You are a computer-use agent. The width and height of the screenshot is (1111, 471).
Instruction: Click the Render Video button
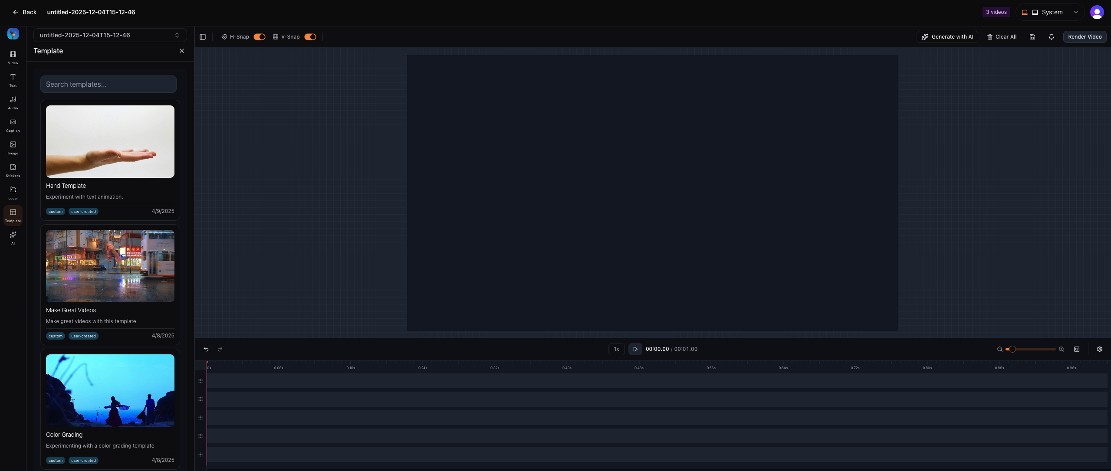[1085, 37]
